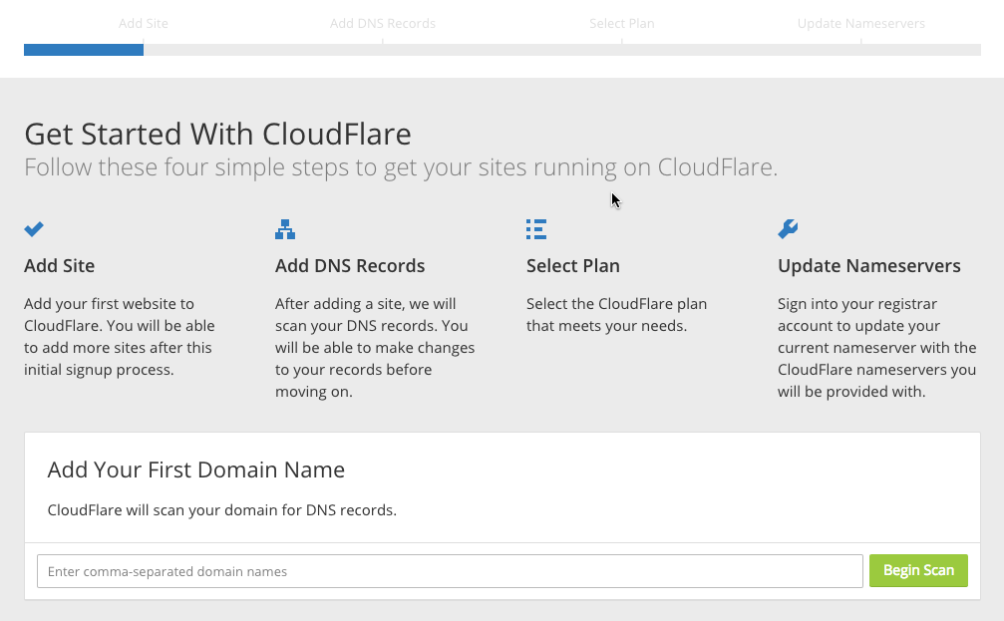The width and height of the screenshot is (1004, 621).
Task: Click the Update Nameservers wrench icon
Action: [x=788, y=229]
